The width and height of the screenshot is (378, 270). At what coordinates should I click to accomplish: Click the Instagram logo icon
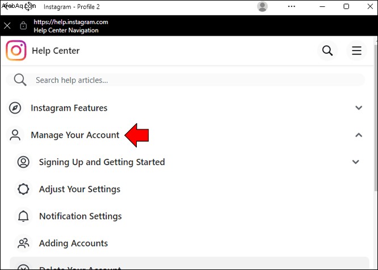tap(16, 50)
